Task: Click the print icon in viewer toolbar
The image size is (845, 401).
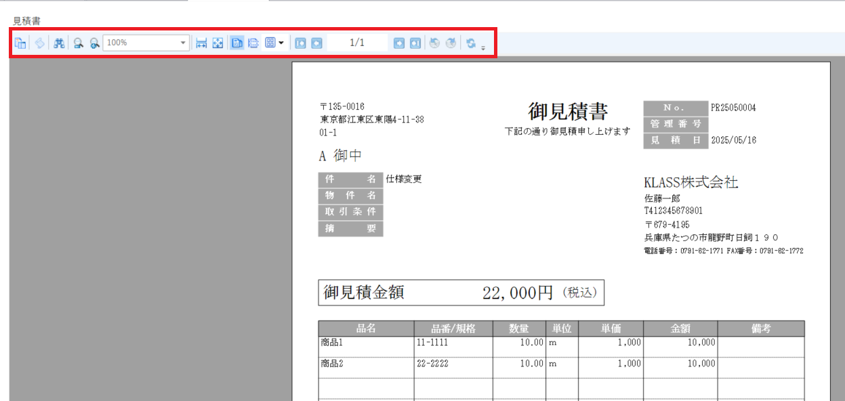Action: (x=40, y=43)
